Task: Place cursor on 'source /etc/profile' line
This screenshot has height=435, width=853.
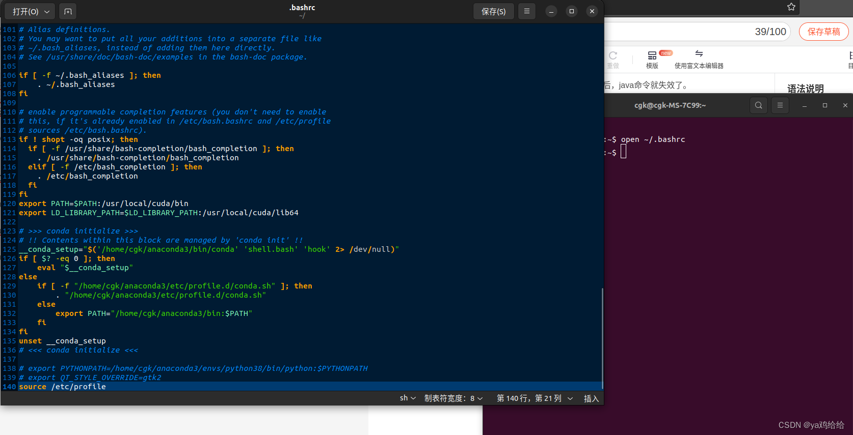Action: click(x=62, y=387)
